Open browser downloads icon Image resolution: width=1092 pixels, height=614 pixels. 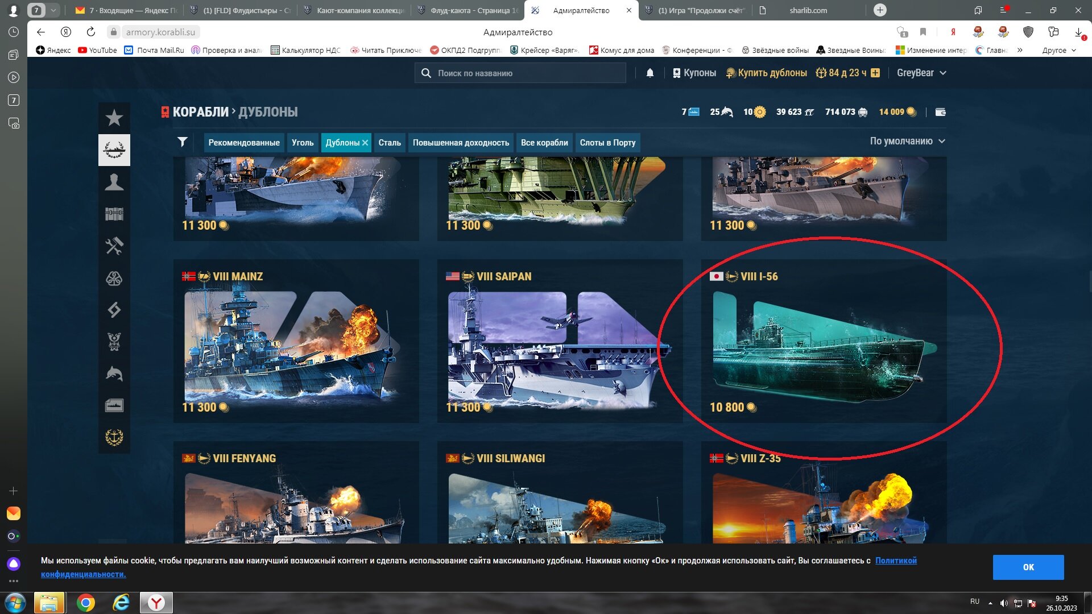point(1079,32)
